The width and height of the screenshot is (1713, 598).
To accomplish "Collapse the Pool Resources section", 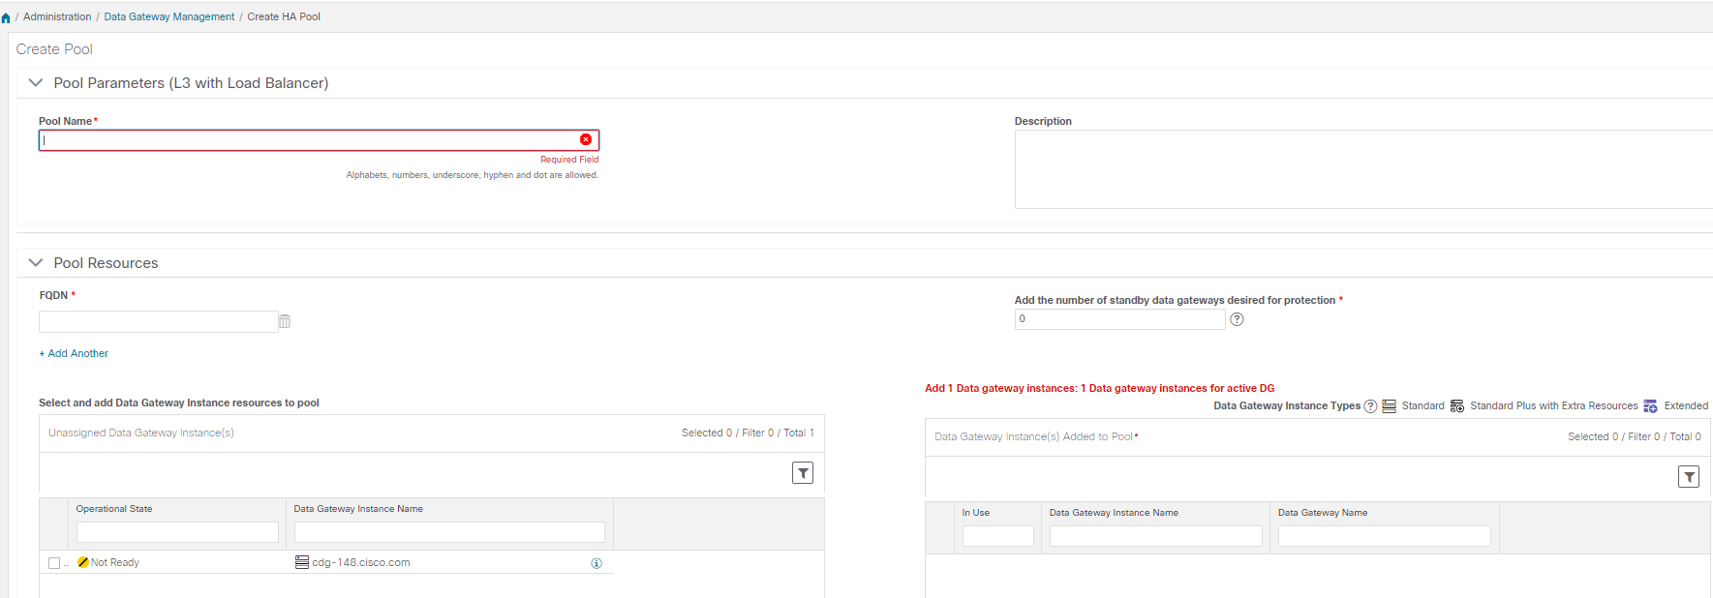I will point(36,263).
